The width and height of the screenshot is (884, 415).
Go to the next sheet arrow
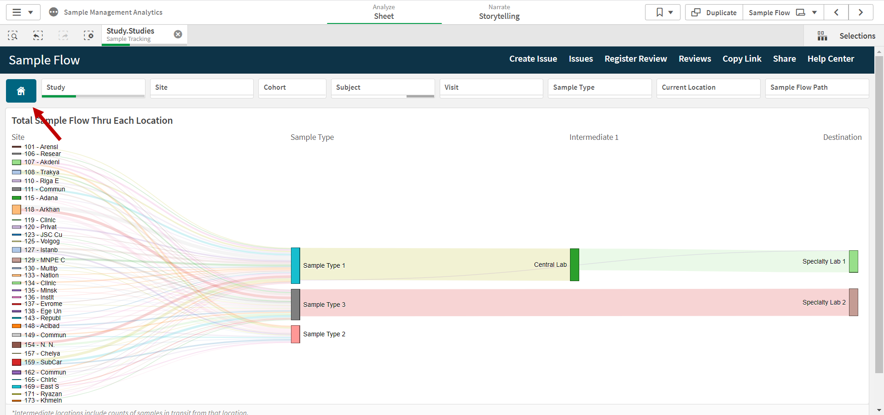[x=860, y=12]
